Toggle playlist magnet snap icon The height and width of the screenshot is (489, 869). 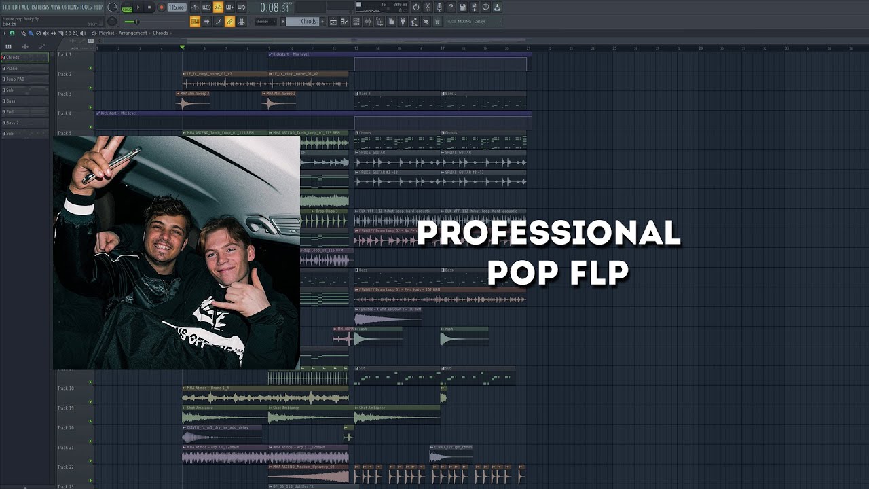pyautogui.click(x=12, y=33)
